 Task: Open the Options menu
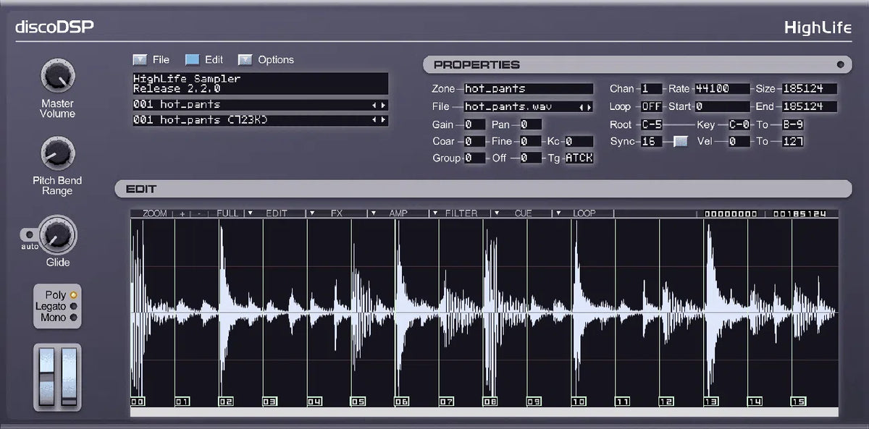click(245, 60)
